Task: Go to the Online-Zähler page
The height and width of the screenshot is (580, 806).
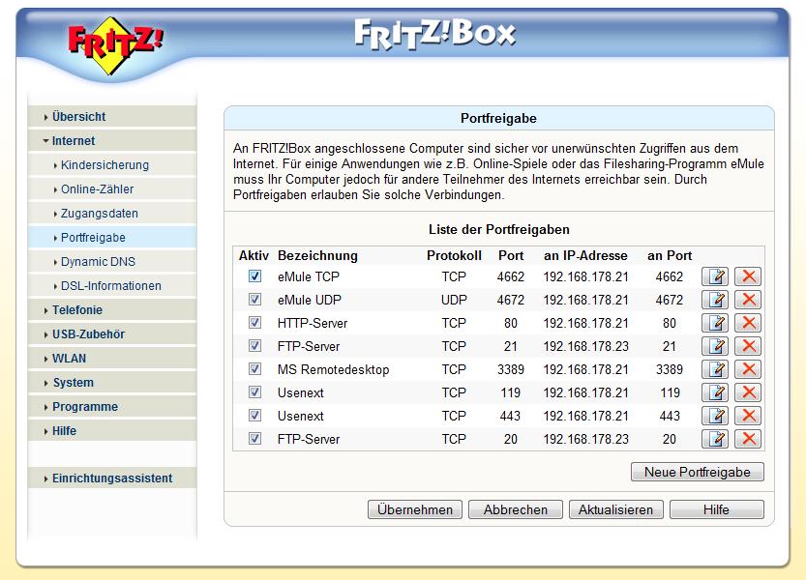Action: coord(112,189)
